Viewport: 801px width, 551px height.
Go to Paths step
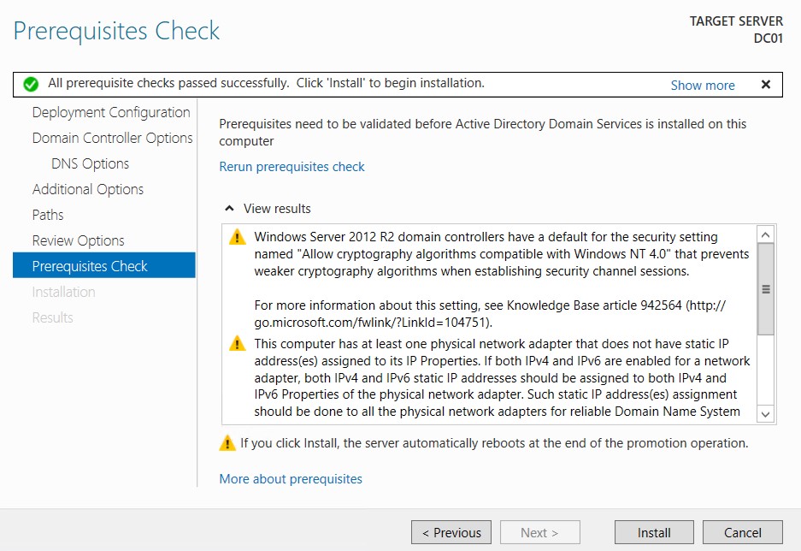(x=48, y=215)
